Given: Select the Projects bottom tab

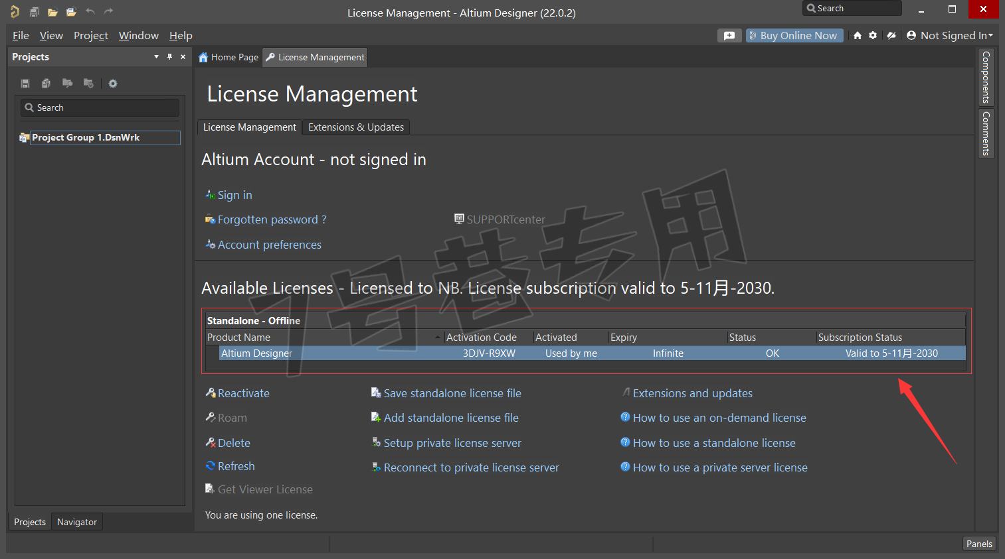Looking at the screenshot, I should (30, 522).
